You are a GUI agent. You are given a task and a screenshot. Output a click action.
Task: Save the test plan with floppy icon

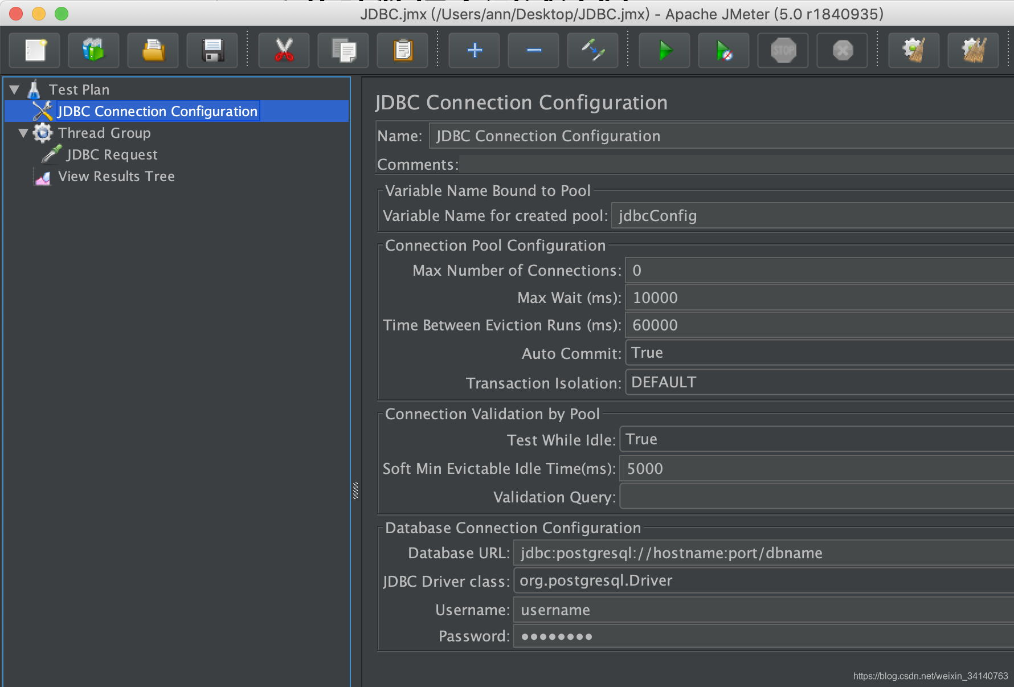click(x=212, y=51)
